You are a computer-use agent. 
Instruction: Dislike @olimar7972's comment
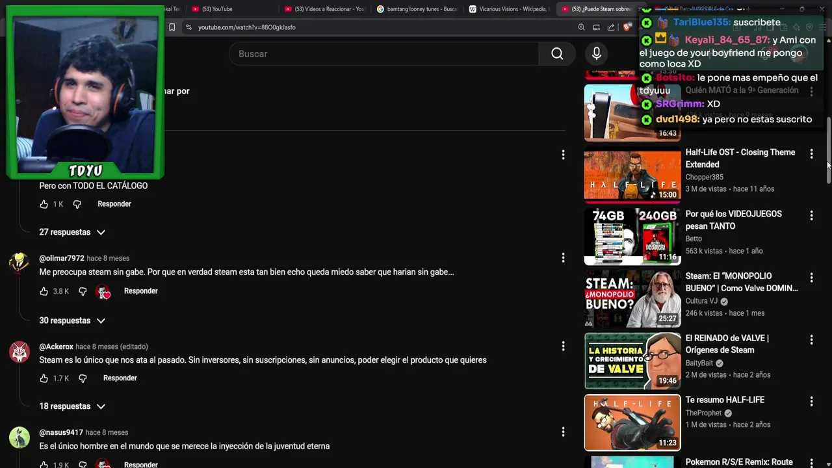[x=83, y=291]
